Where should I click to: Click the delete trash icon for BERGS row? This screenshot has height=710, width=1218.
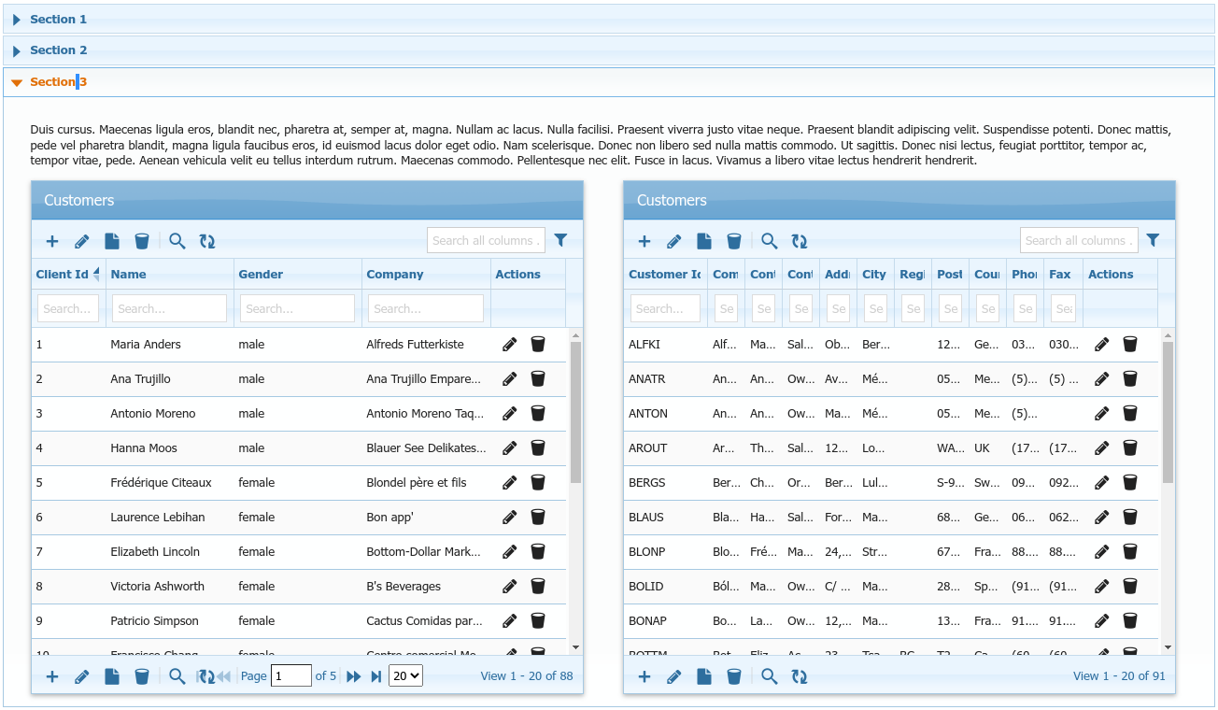pos(1130,483)
